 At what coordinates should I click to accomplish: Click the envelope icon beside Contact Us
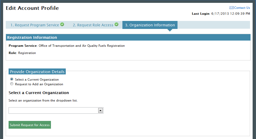(x=231, y=8)
